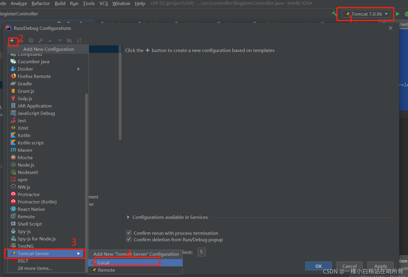
Task: Select TestNG configuration type
Action: click(46, 246)
